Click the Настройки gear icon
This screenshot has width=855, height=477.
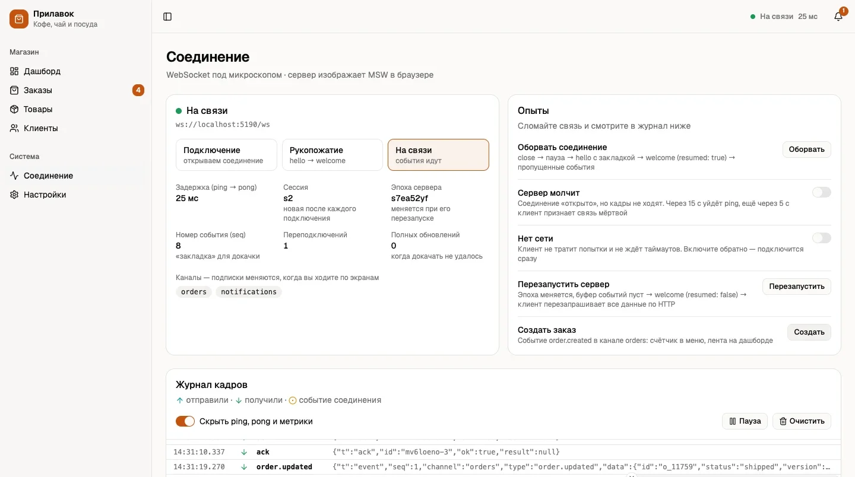pyautogui.click(x=14, y=195)
